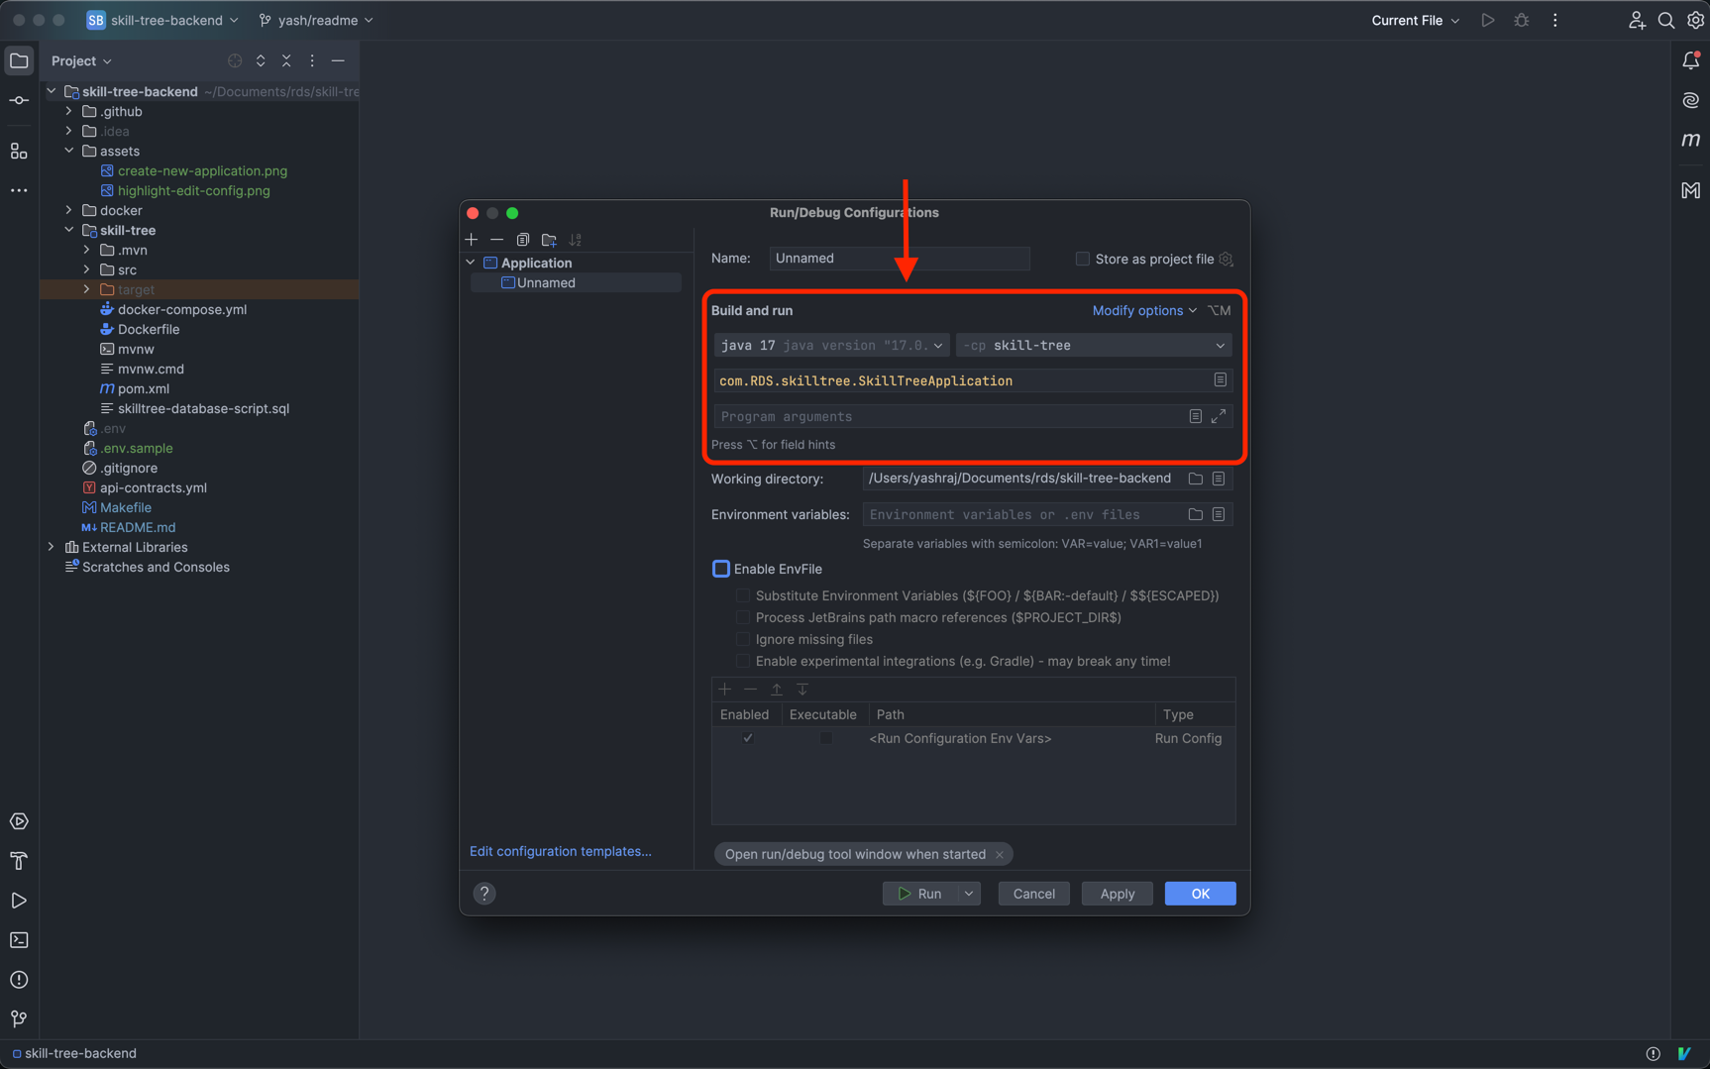This screenshot has height=1069, width=1710.
Task: Toggle Process JetBrains path macro references
Action: (x=743, y=617)
